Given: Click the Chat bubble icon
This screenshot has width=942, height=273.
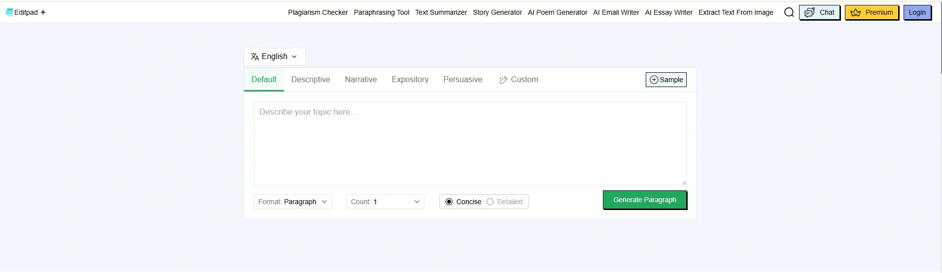Looking at the screenshot, I should click(x=809, y=13).
